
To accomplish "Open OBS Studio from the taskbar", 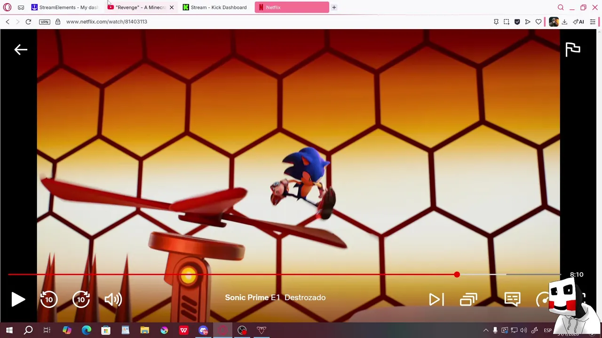I will tap(242, 330).
